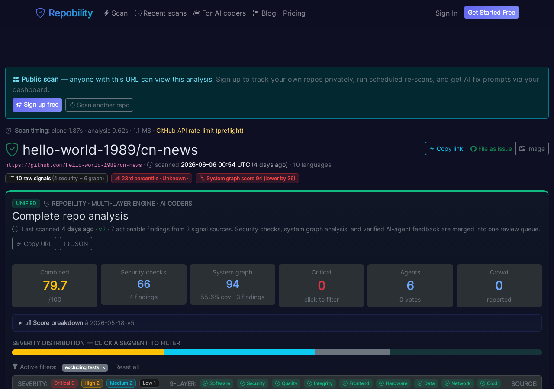
Task: Open the Security checks 66 card
Action: [x=144, y=284]
